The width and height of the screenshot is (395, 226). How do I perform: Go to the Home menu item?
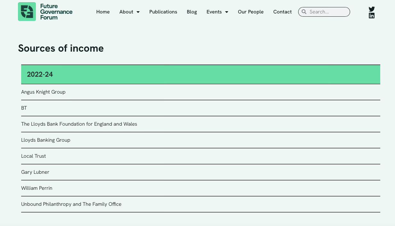pos(103,12)
